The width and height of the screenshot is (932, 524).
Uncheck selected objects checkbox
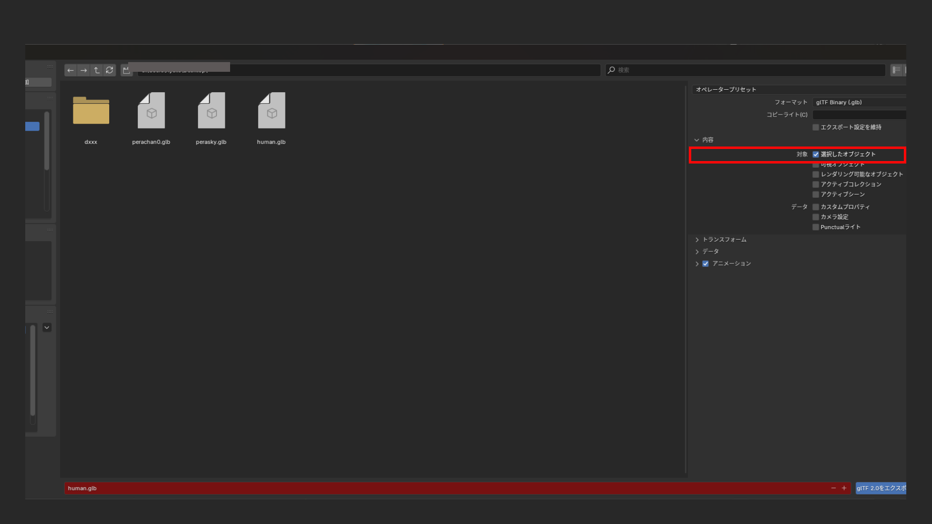point(815,154)
